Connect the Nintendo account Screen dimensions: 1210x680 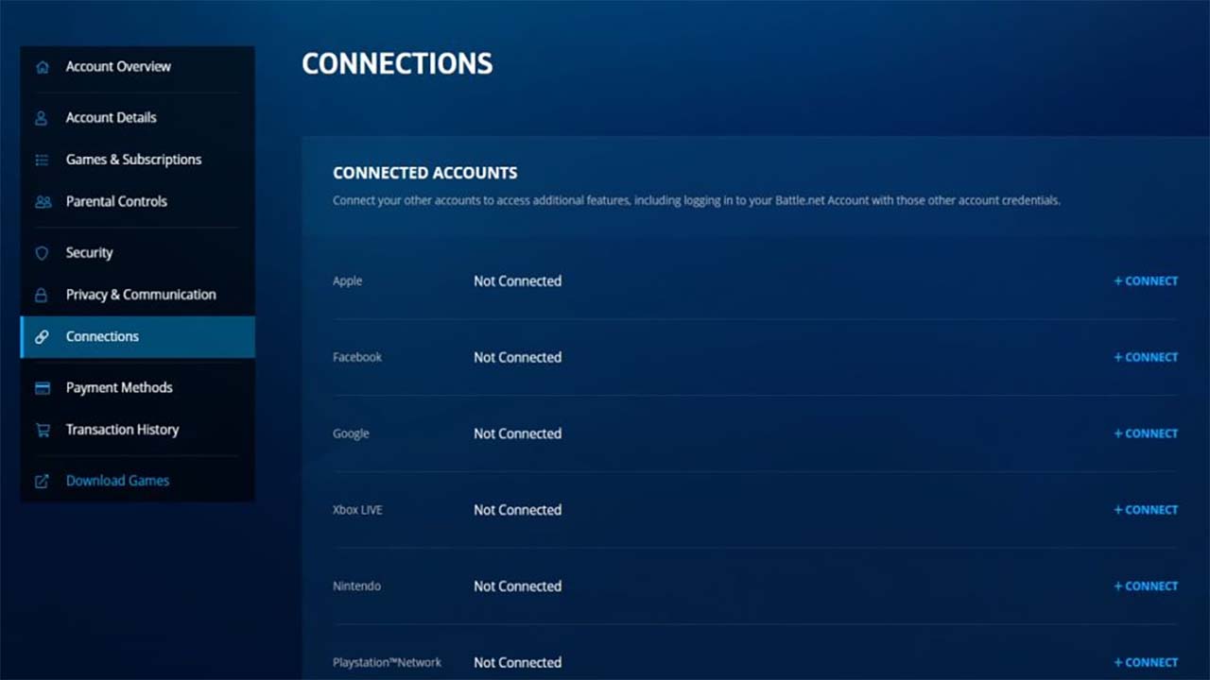click(1146, 586)
